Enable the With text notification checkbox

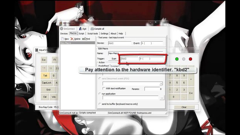click(x=104, y=88)
